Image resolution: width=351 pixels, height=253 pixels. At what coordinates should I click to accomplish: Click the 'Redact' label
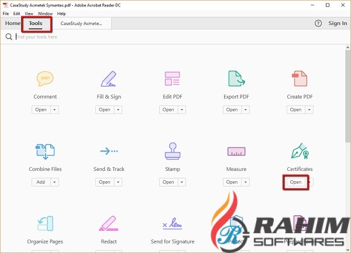109,241
